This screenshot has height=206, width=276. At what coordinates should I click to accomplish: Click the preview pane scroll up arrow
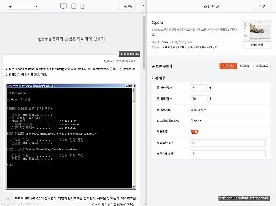coord(144,15)
